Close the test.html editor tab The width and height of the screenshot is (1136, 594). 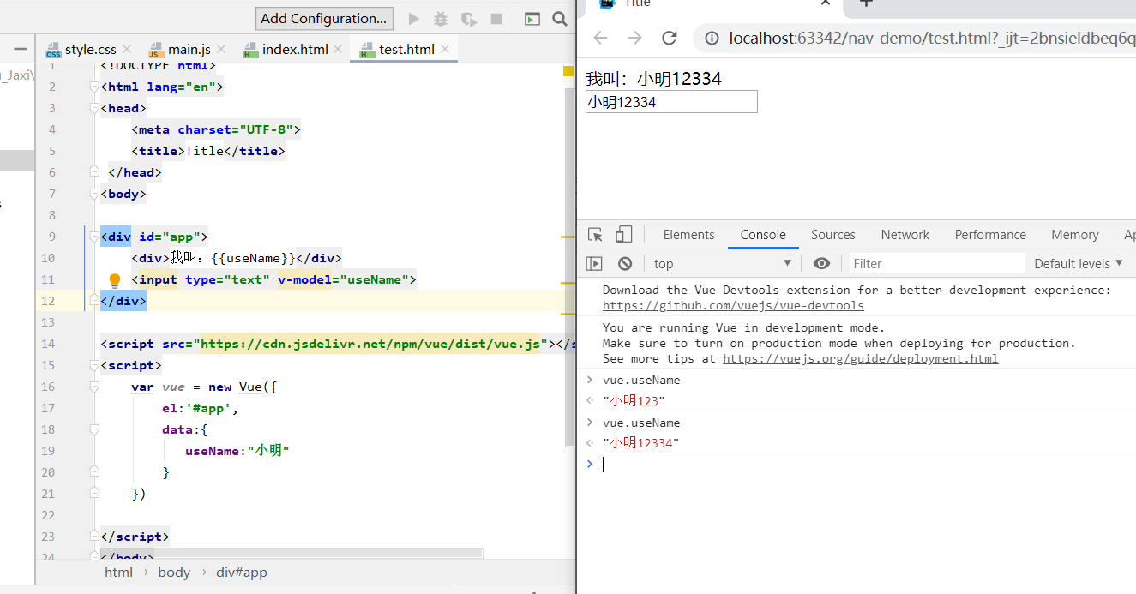click(445, 50)
